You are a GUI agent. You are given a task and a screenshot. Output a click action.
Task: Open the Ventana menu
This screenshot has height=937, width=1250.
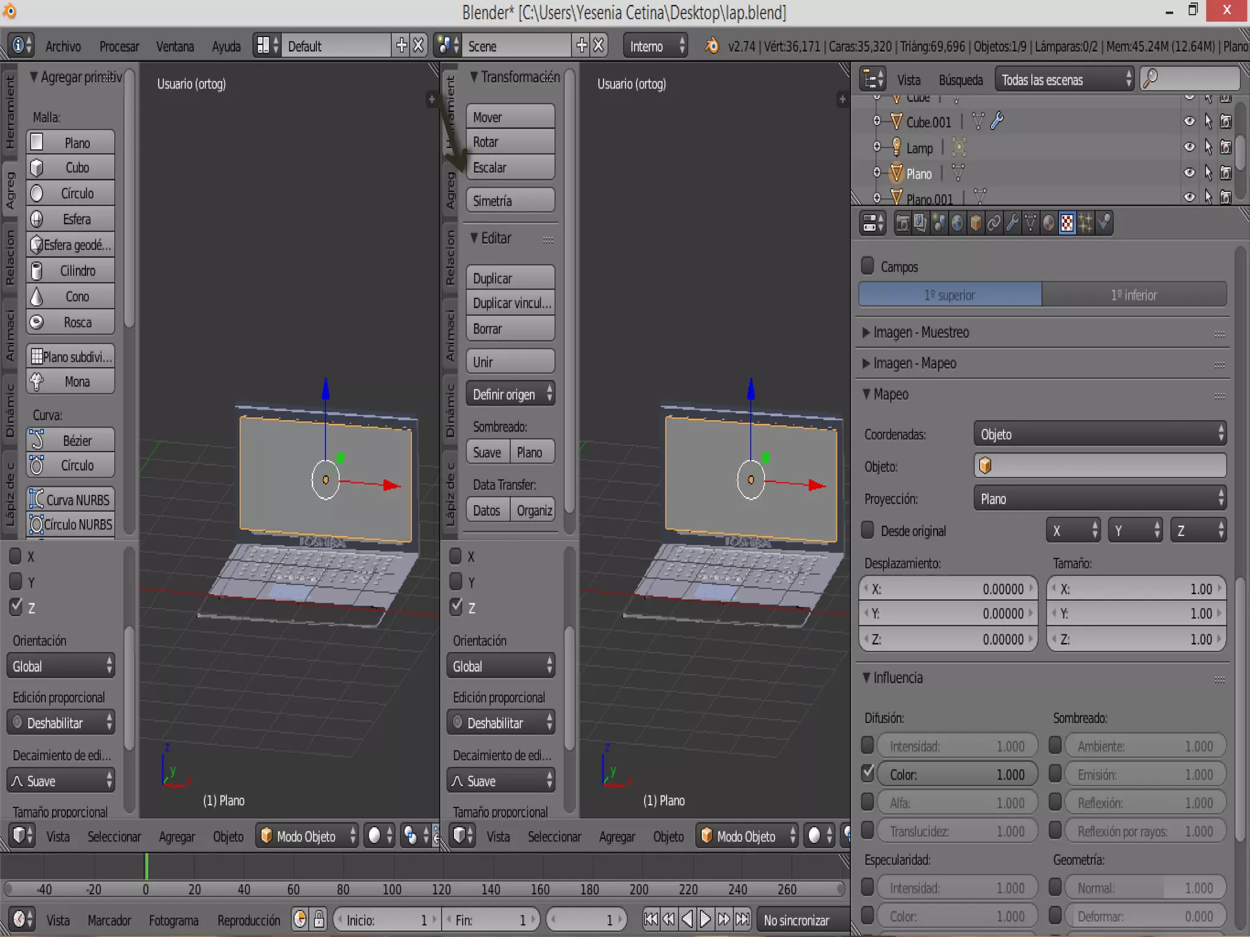(175, 46)
